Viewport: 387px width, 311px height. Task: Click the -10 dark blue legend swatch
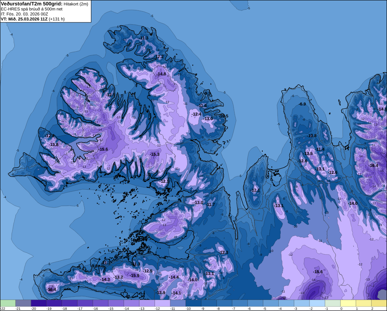coord(193,303)
